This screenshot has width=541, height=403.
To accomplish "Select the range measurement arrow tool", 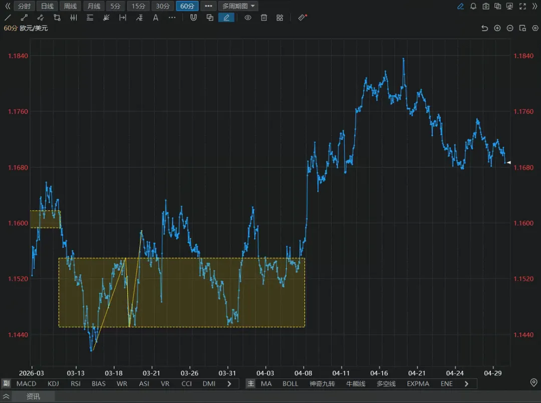I will tap(123, 18).
